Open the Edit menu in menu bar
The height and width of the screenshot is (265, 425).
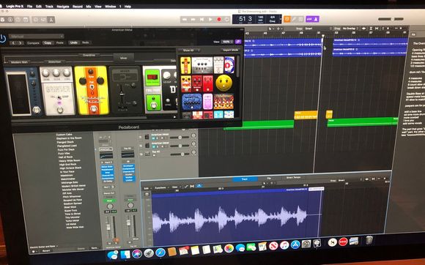[39, 6]
